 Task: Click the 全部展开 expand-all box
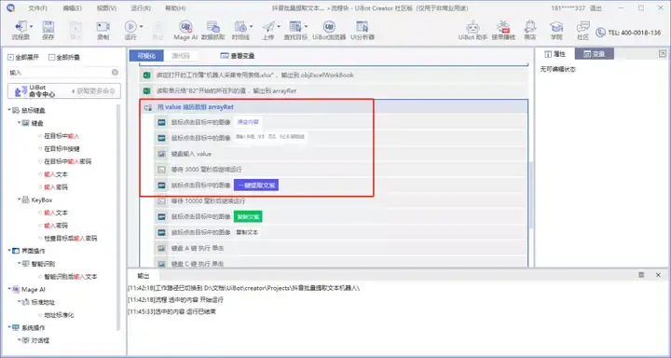[10, 58]
